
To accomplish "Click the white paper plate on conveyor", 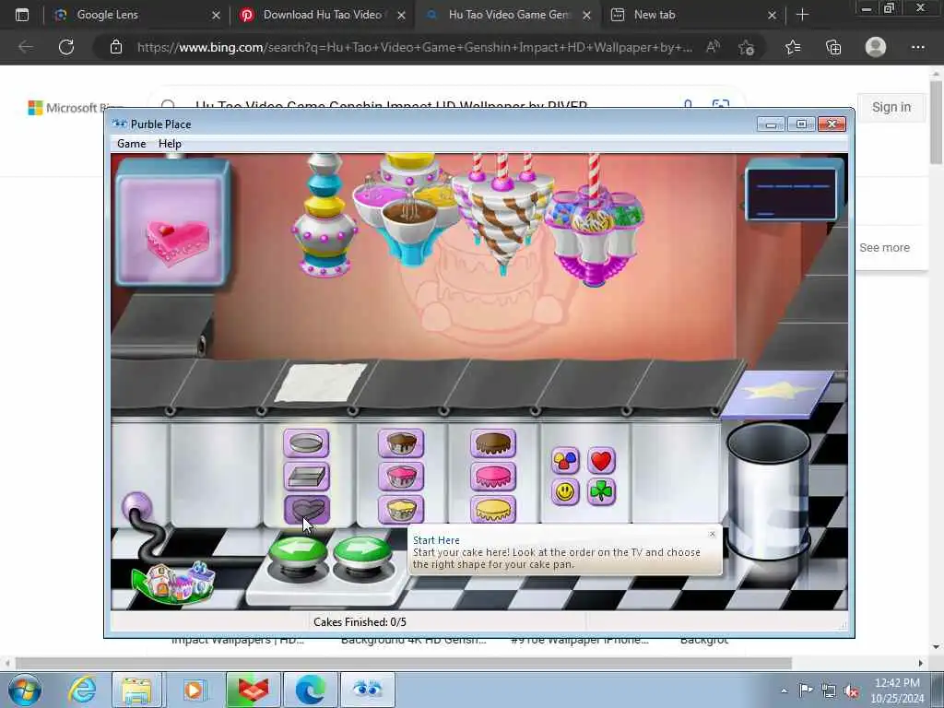I will coord(321,383).
